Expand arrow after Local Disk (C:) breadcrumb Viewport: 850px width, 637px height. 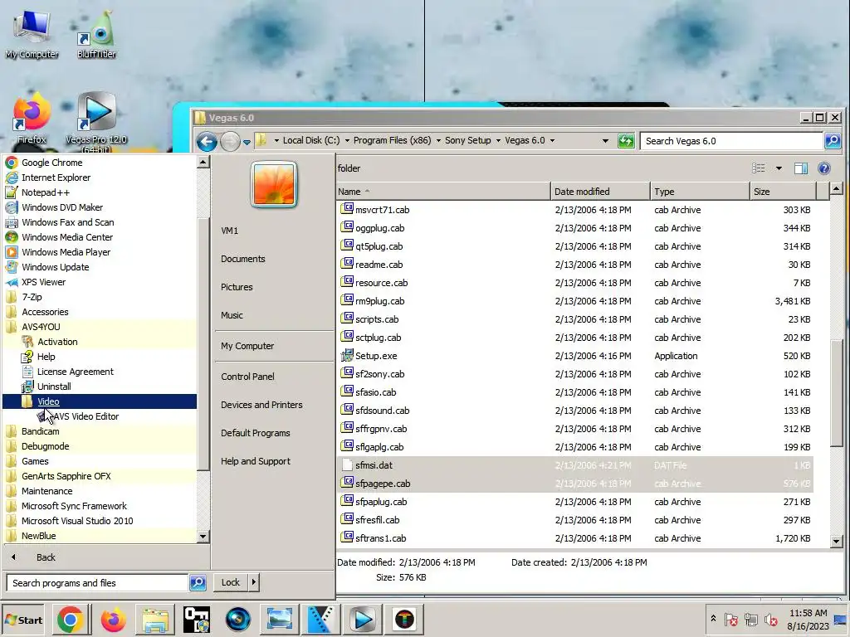(347, 141)
